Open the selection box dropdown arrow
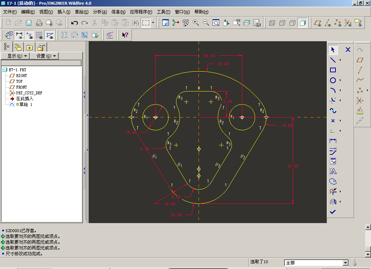371x269 pixels. click(x=153, y=23)
